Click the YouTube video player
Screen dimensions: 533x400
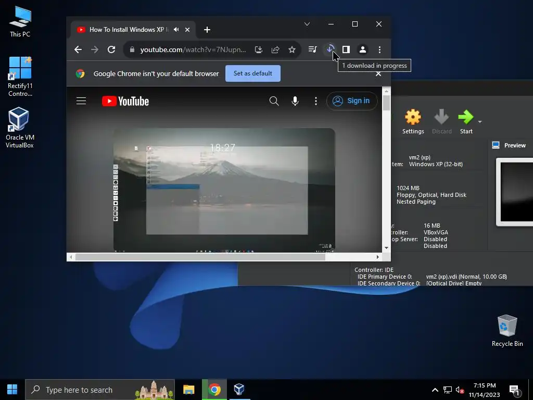click(224, 190)
